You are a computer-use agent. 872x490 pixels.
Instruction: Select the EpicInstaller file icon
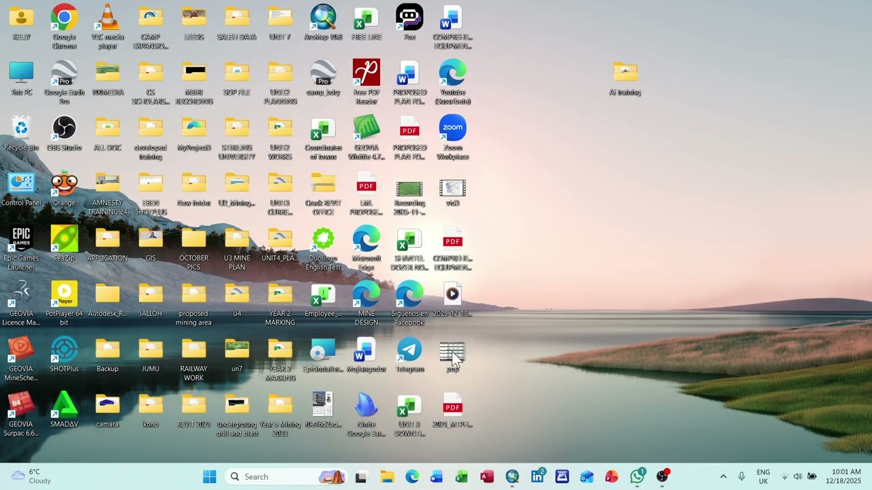click(x=323, y=354)
